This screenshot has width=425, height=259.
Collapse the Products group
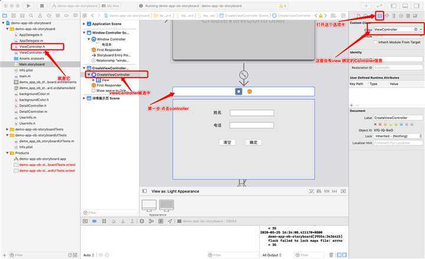pyautogui.click(x=7, y=153)
